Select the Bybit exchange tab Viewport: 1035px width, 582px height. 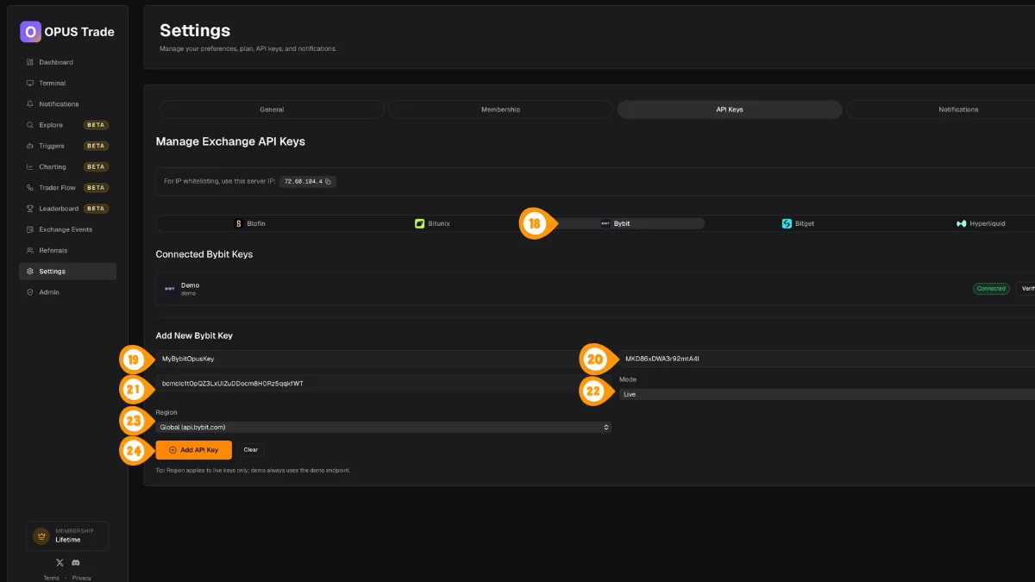(x=615, y=223)
